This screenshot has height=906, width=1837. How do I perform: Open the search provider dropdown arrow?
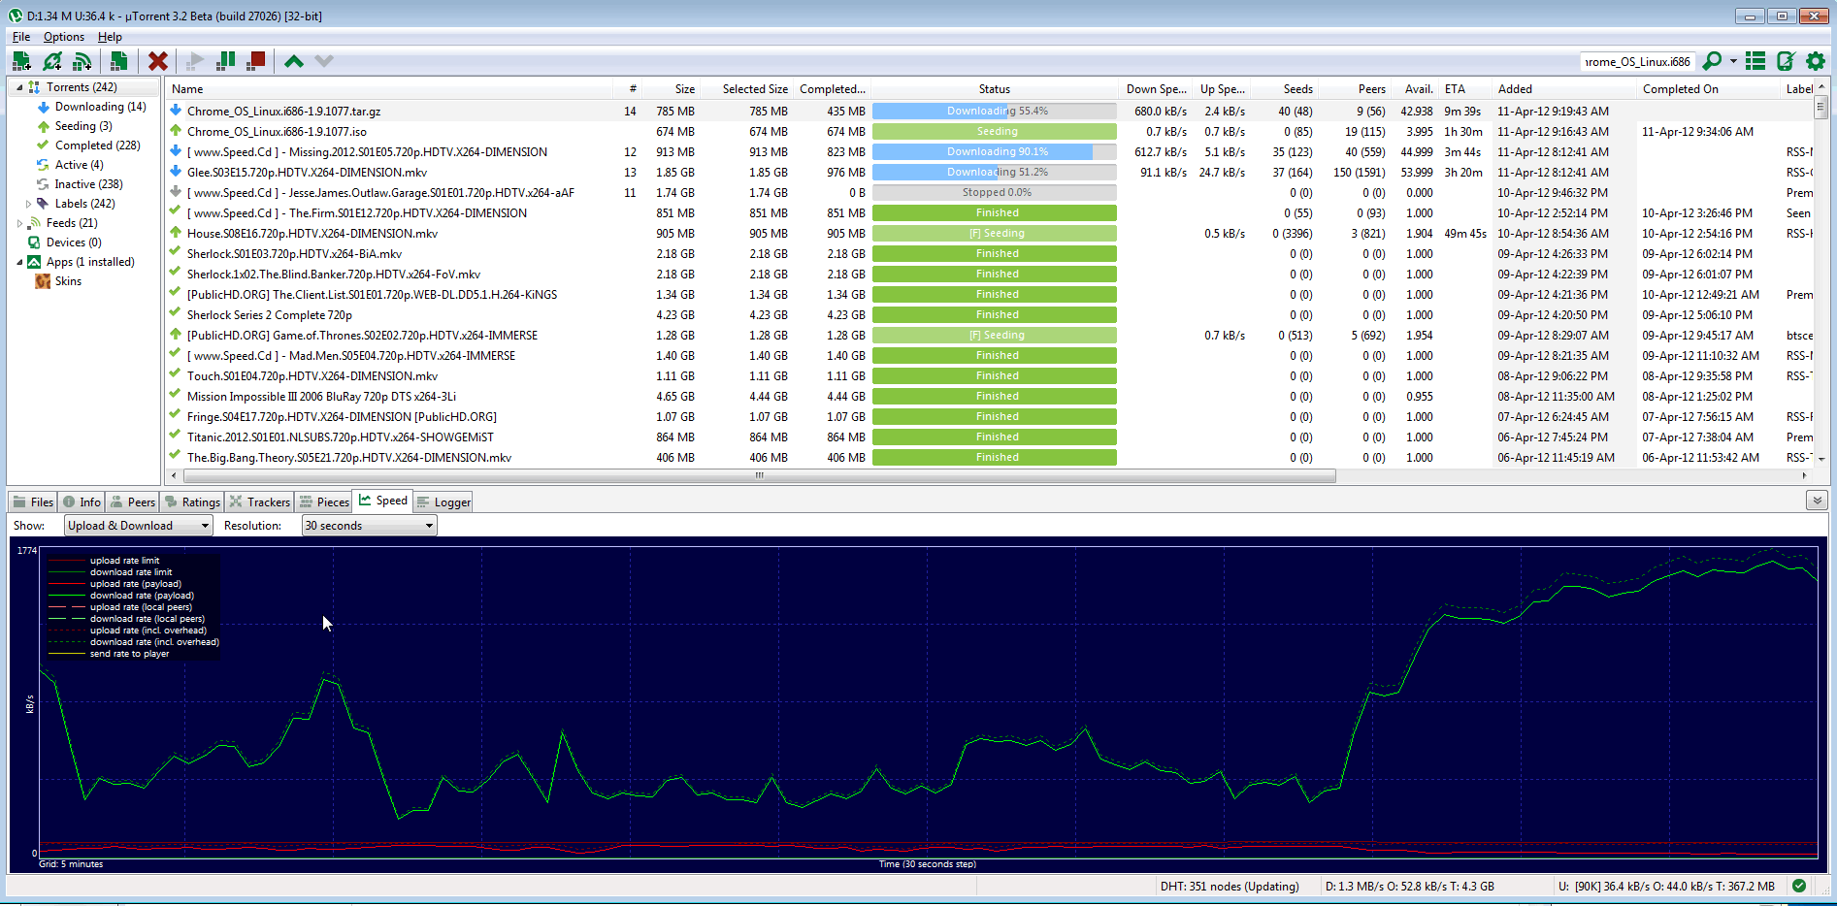pyautogui.click(x=1733, y=61)
